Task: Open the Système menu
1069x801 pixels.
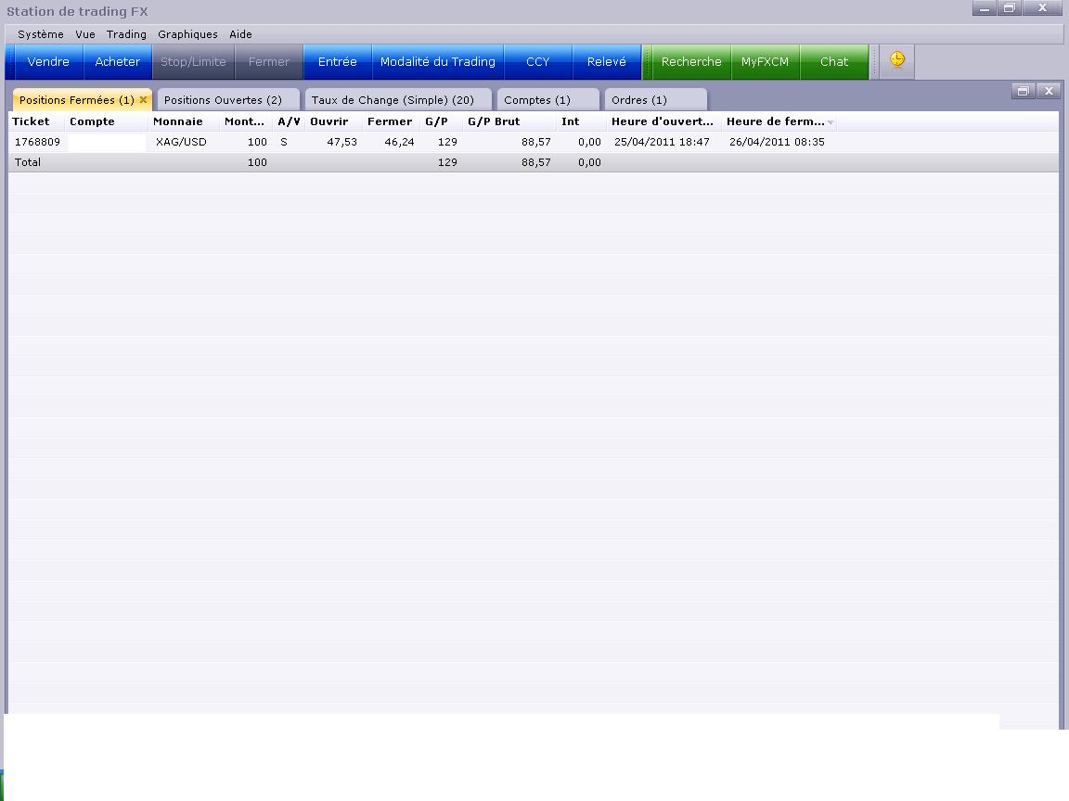Action: pyautogui.click(x=41, y=34)
